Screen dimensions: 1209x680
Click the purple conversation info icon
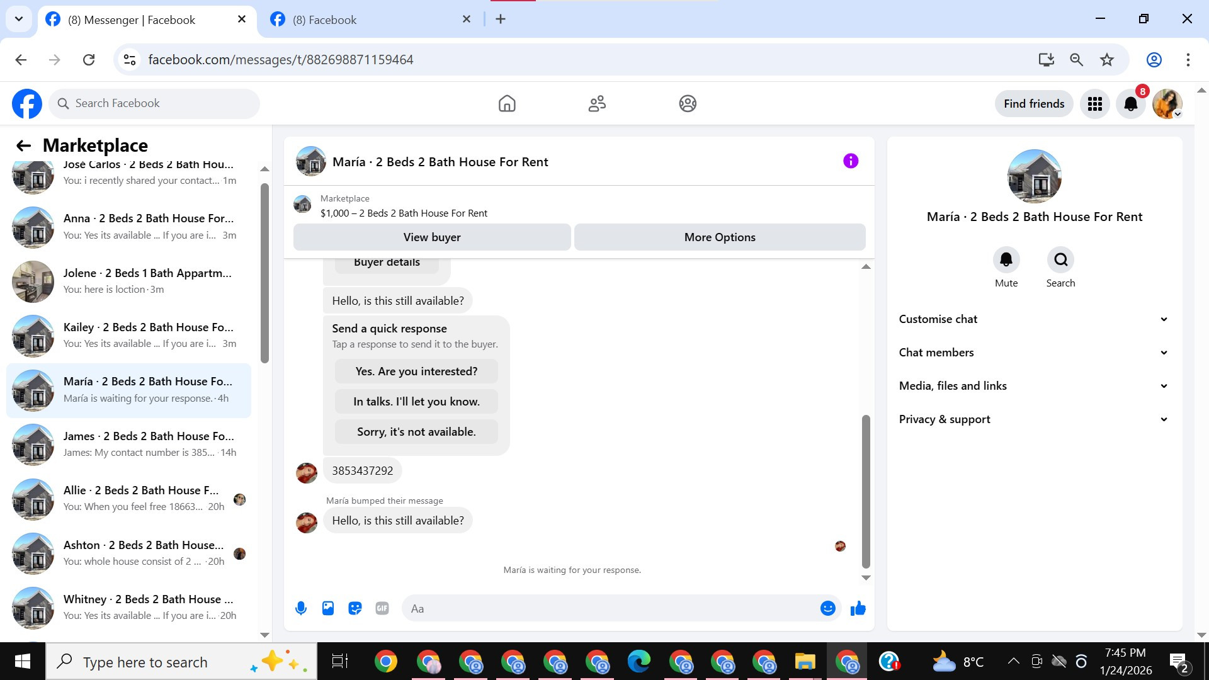pyautogui.click(x=851, y=161)
